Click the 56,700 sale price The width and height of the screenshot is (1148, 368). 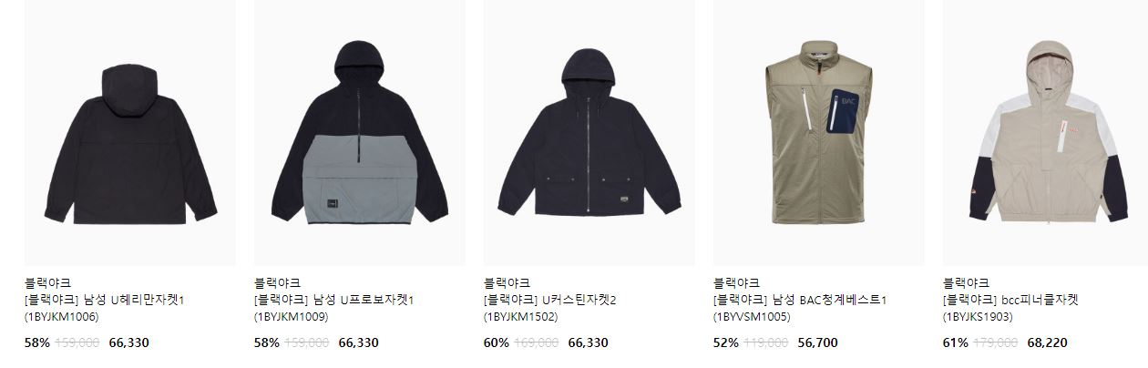click(817, 343)
